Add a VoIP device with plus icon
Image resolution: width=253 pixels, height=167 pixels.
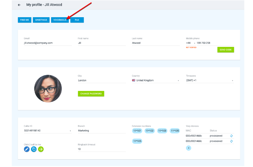click(x=188, y=148)
